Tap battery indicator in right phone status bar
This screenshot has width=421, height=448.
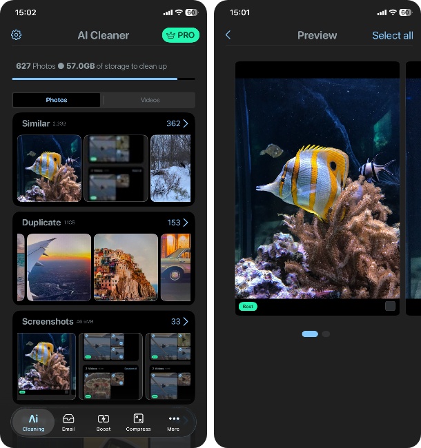coord(406,12)
